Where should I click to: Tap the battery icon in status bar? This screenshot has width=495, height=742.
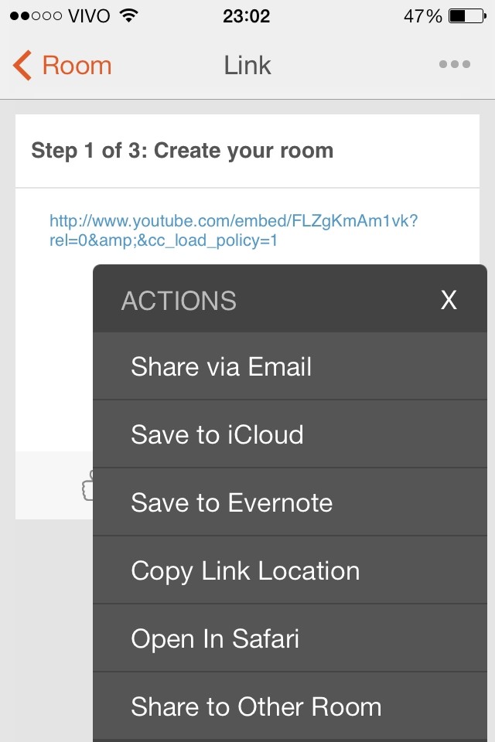(x=466, y=16)
